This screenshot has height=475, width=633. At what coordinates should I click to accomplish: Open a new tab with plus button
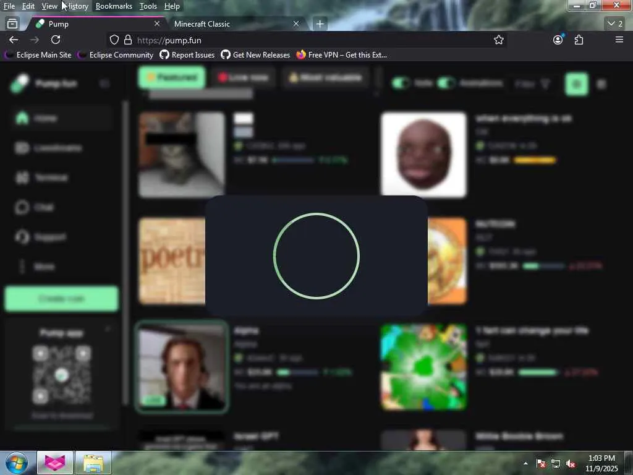(320, 24)
